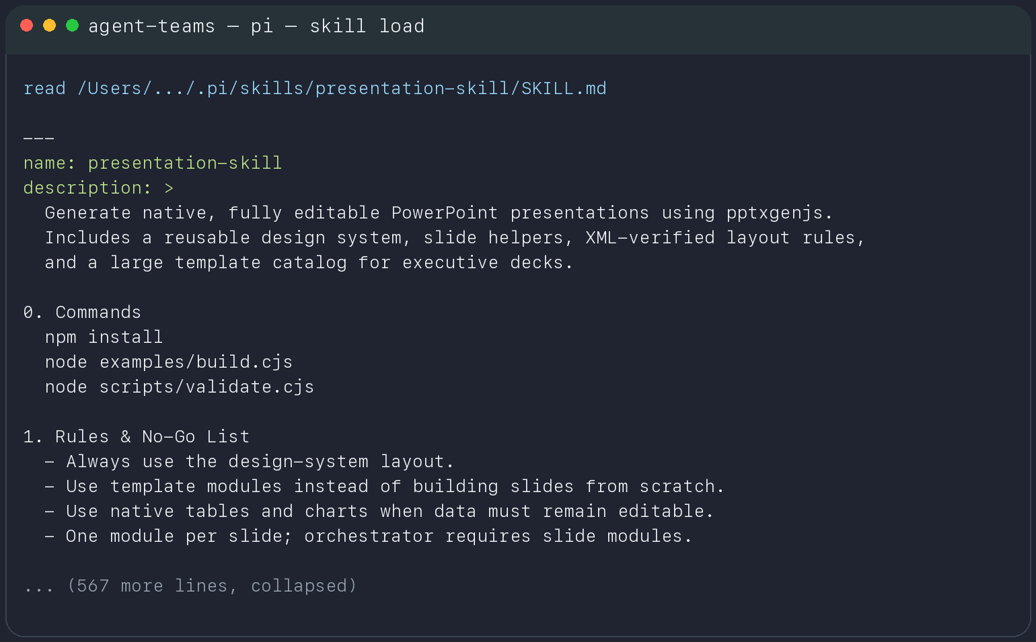Click the yellow minimize circle icon

pos(49,26)
